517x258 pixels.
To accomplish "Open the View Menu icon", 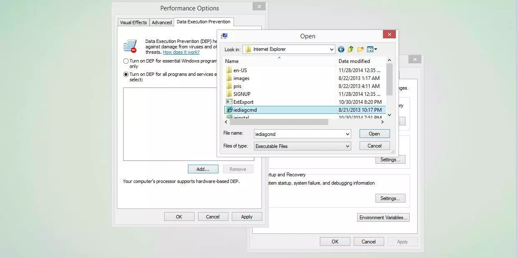I will pyautogui.click(x=372, y=50).
